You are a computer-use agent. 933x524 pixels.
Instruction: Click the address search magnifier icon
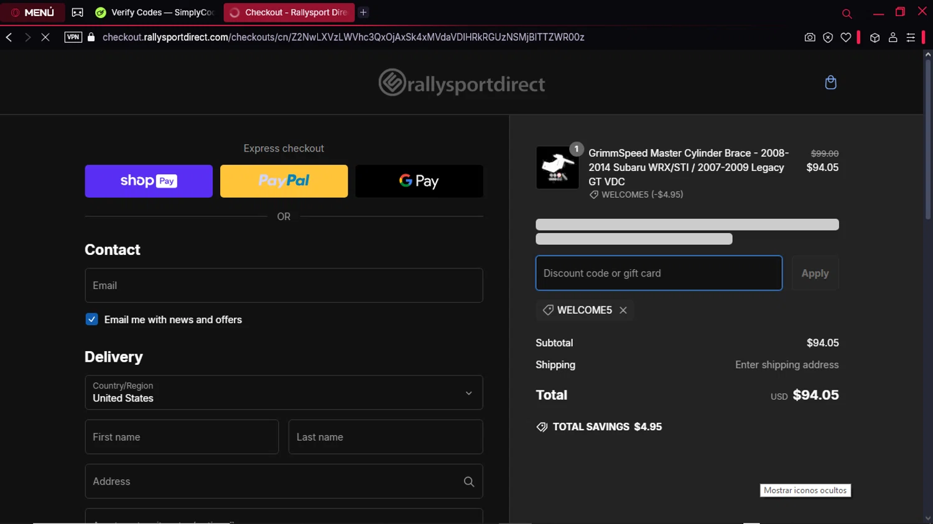(x=469, y=482)
